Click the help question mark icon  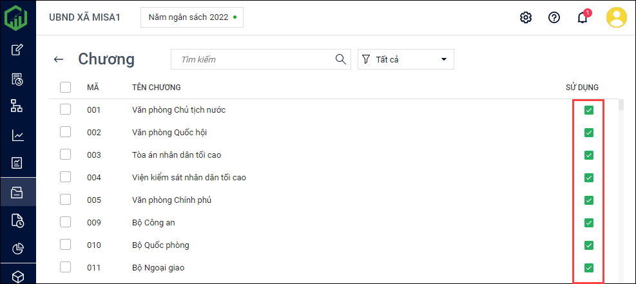[x=554, y=17]
